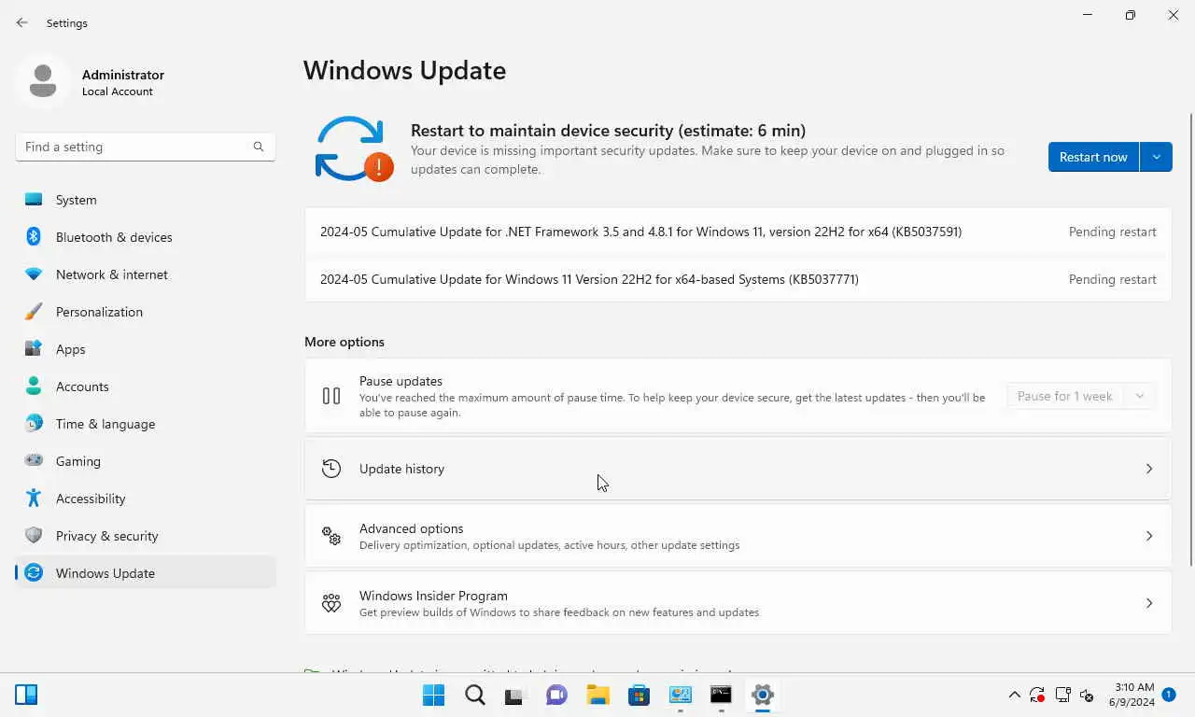The width and height of the screenshot is (1195, 717).
Task: Select Windows Update in sidebar
Action: (x=146, y=573)
